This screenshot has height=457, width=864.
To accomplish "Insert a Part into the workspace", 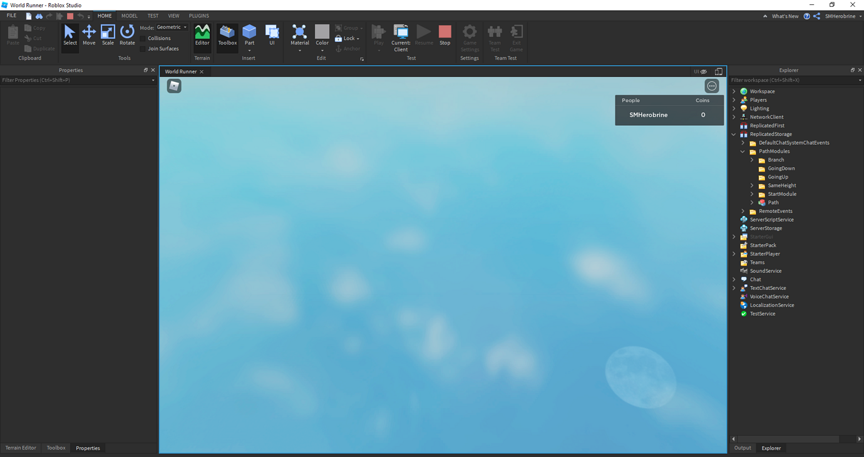I will point(249,36).
